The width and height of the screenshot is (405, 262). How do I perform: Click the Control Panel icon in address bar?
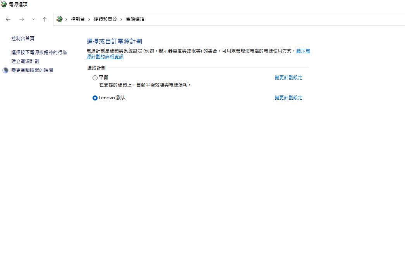coord(59,19)
